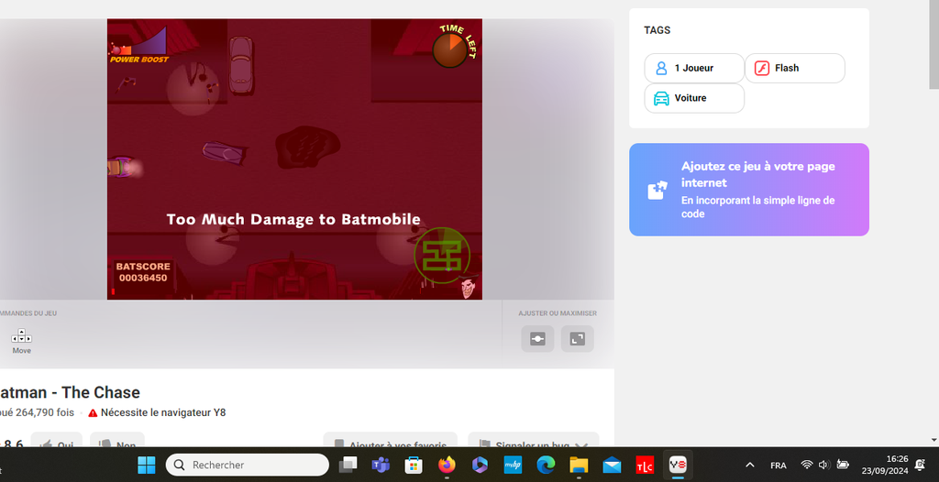The width and height of the screenshot is (939, 482).
Task: Click the Time Left clock gauge
Action: [x=449, y=49]
